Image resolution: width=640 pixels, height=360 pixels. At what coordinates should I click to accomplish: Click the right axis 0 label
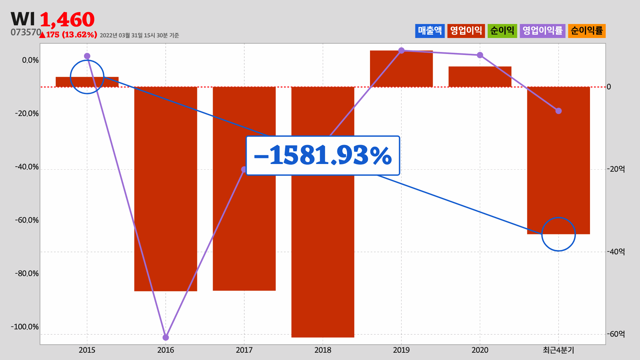click(609, 87)
